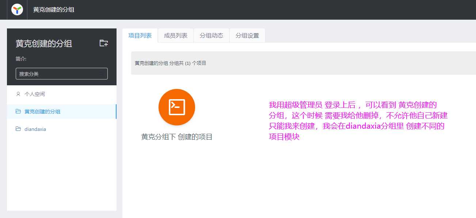Click the folder icon beside diandaxia
476x218 pixels.
18,129
